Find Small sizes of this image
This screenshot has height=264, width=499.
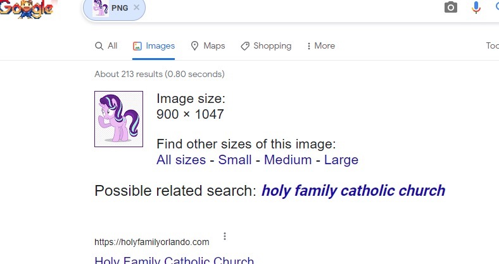click(x=235, y=160)
